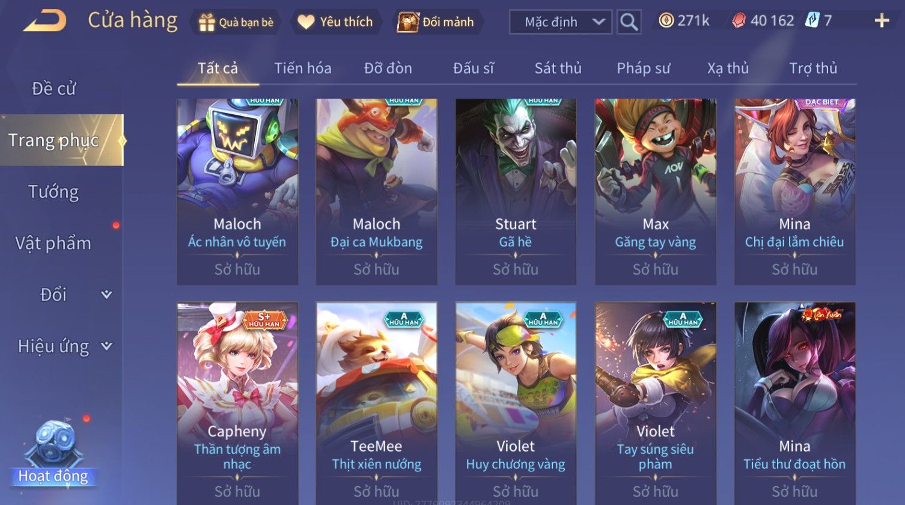Go back using the return arrow icon
This screenshot has height=505, width=905.
(44, 22)
